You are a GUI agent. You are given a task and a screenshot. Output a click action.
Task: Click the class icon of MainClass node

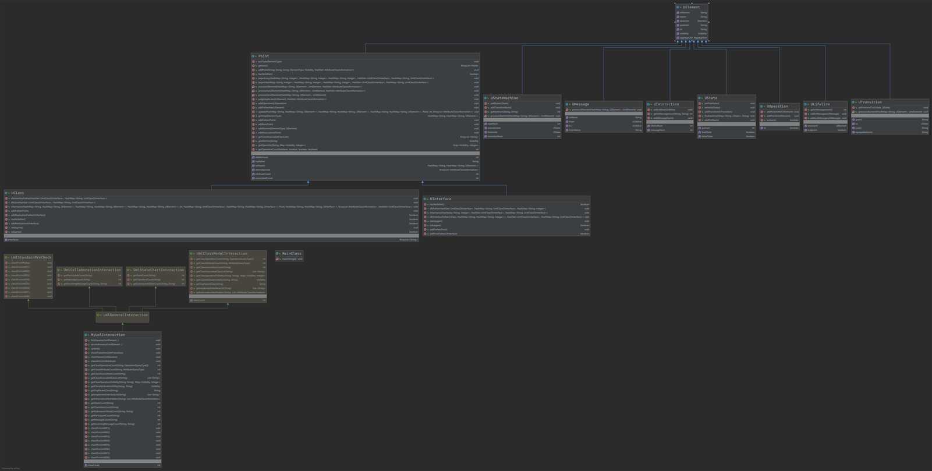click(x=278, y=253)
